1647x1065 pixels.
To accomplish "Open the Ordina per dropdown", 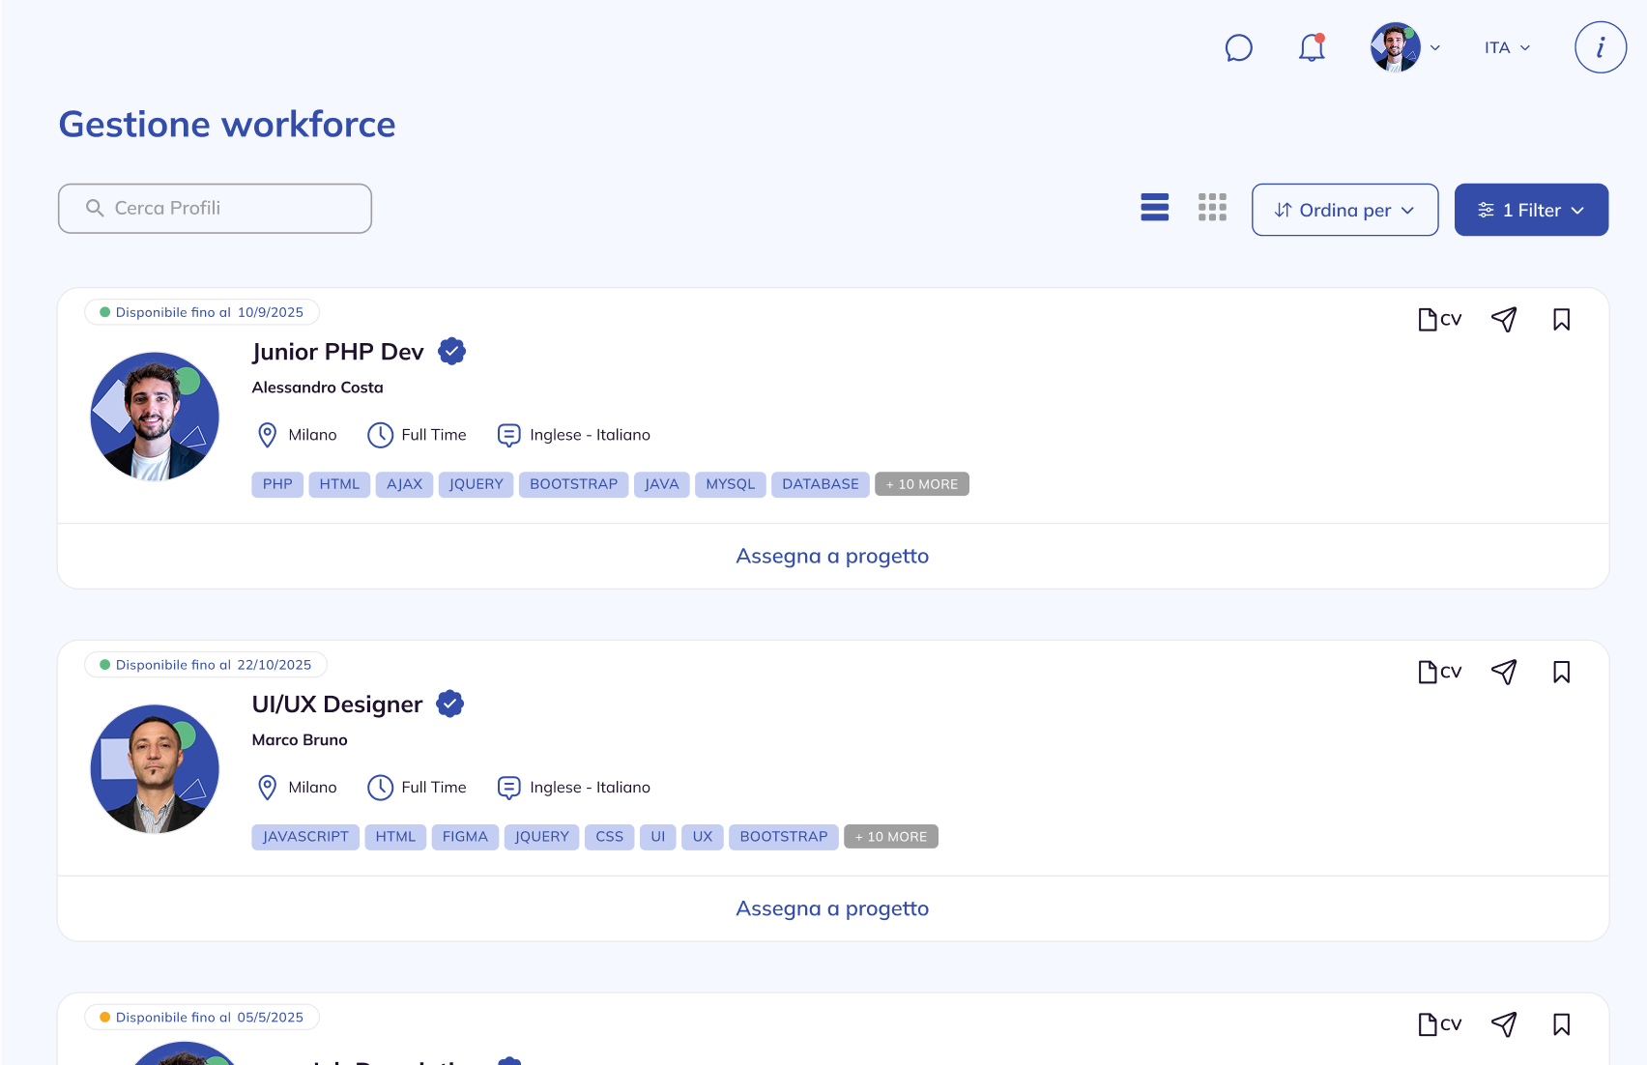I will (1344, 210).
